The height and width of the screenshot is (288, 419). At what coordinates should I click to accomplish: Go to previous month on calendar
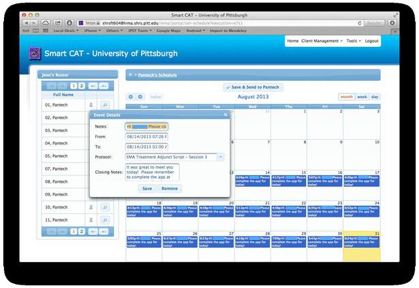click(x=131, y=96)
